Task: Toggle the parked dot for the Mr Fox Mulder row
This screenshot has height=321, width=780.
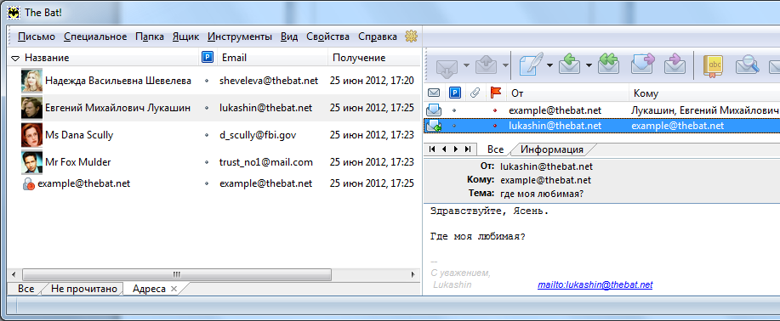Action: click(x=207, y=162)
